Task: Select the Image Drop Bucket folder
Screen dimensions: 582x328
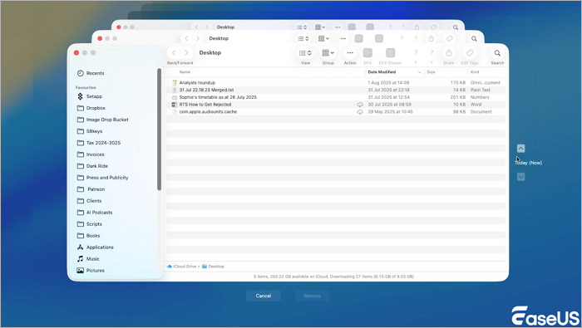Action: pyautogui.click(x=103, y=120)
